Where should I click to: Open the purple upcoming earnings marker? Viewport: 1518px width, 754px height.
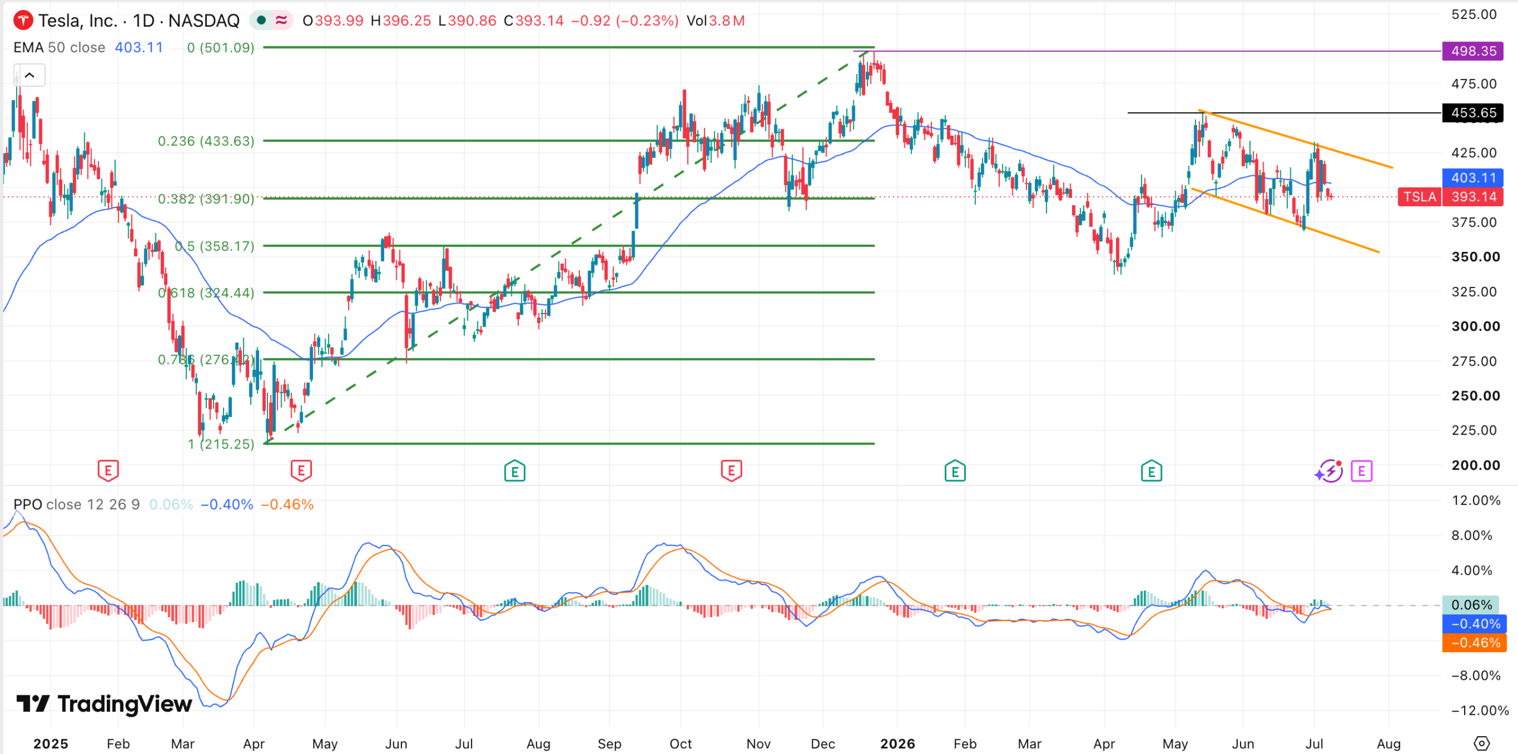tap(1361, 471)
